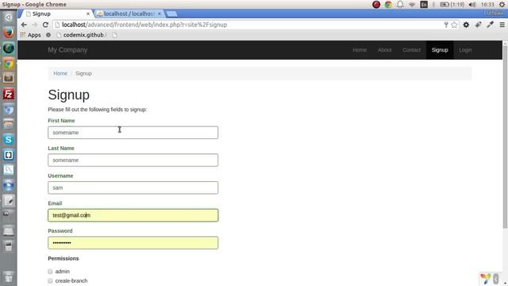Click the First Name input field
Viewport: 508px width, 286px height.
tap(133, 133)
